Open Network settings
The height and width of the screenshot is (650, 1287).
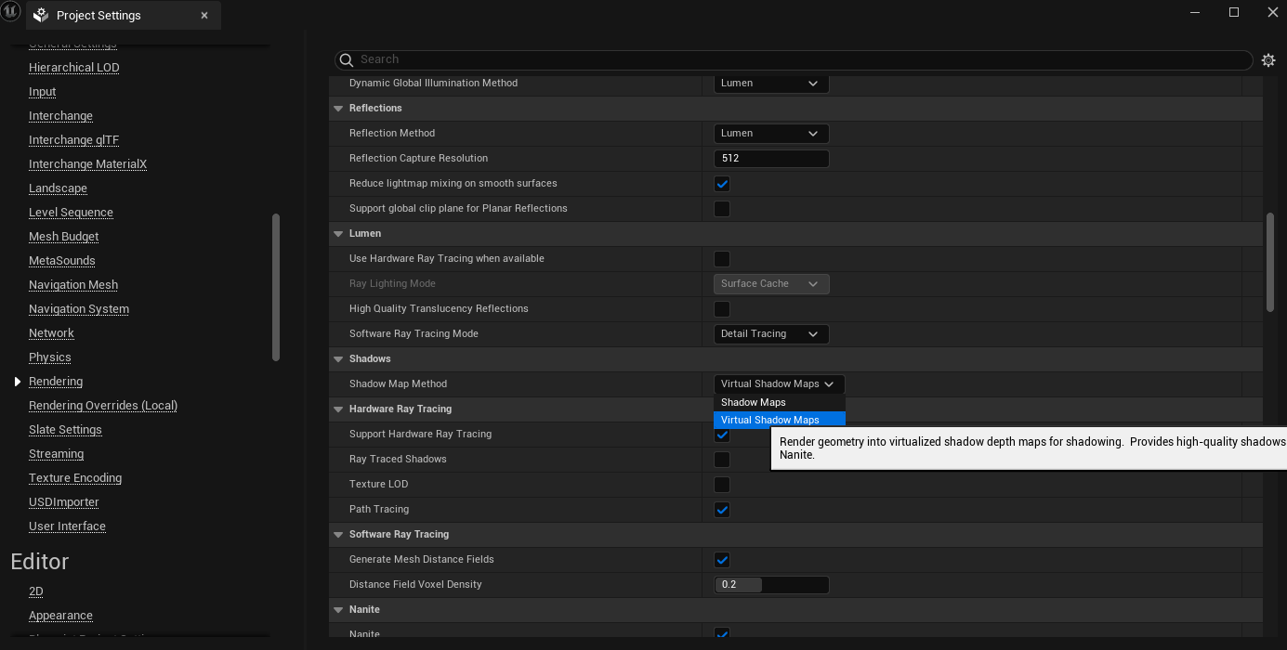click(x=52, y=333)
